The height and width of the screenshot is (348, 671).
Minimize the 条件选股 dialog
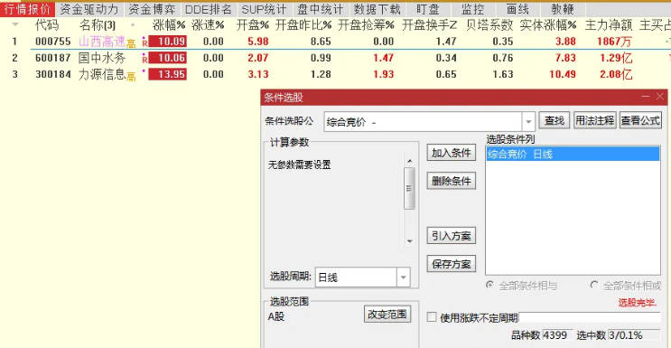click(x=646, y=97)
